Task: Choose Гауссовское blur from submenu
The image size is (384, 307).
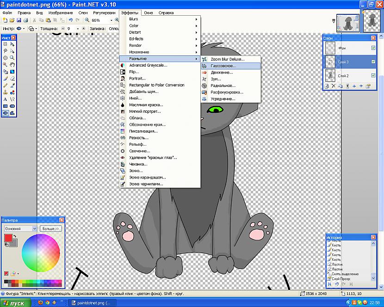Action: pos(231,66)
